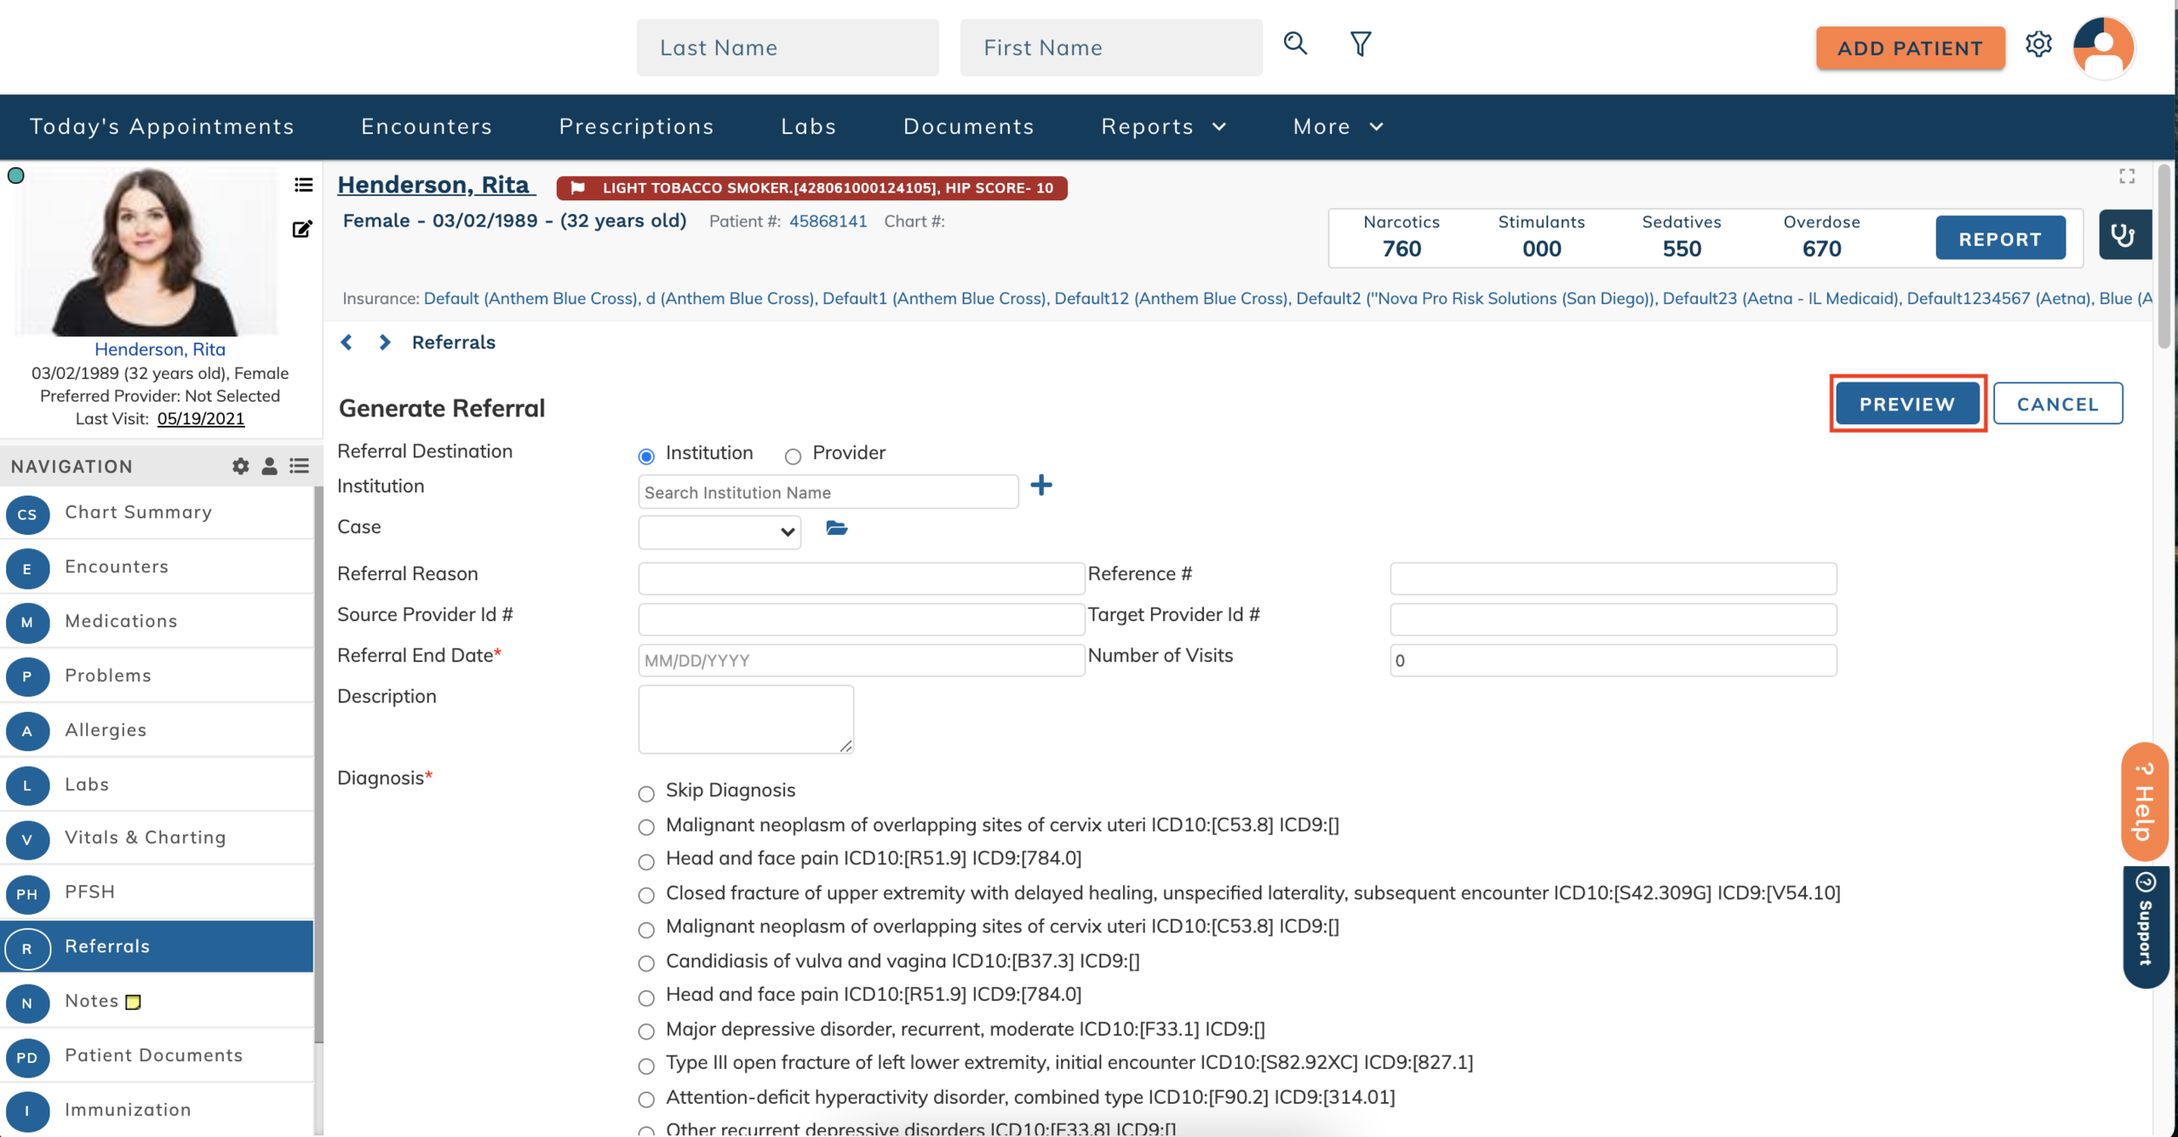
Task: Open the Case dropdown
Action: 719,531
